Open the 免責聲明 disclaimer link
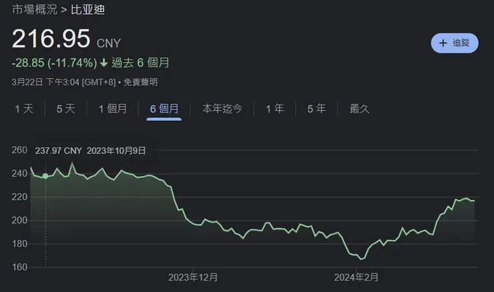Viewport: 494px width, 292px height. pyautogui.click(x=140, y=82)
